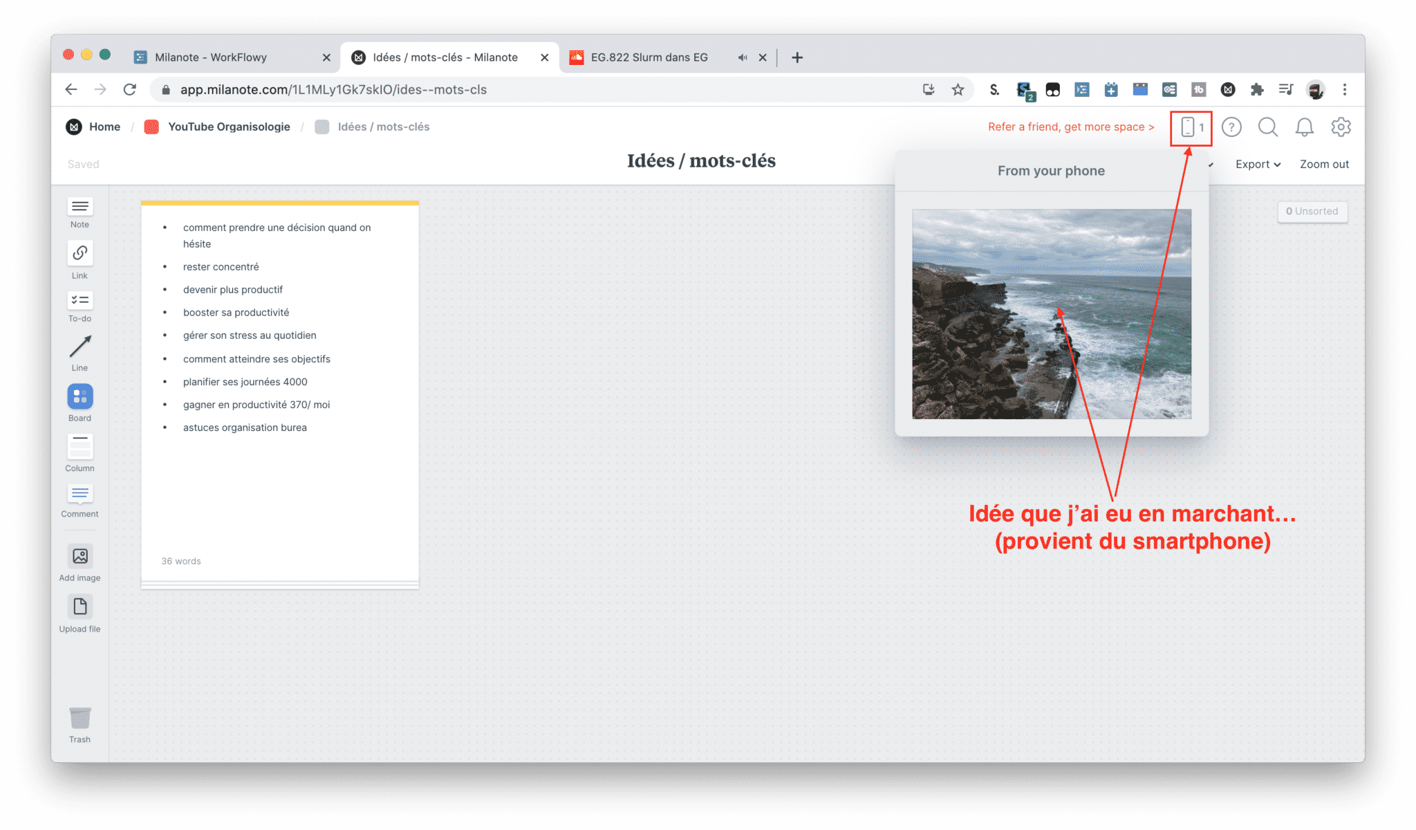Click the Milanote home logo icon
This screenshot has height=830, width=1416.
click(74, 127)
